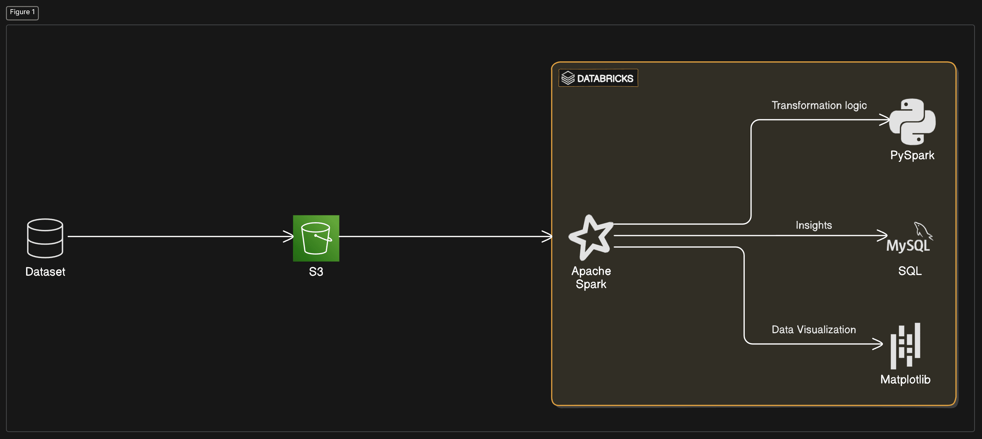Viewport: 982px width, 439px height.
Task: Select the arrow from S3 to Databricks
Action: [x=446, y=237]
